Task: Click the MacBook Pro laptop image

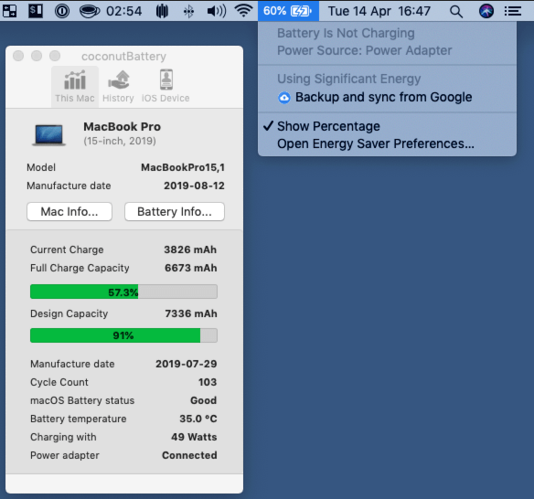Action: 49,134
